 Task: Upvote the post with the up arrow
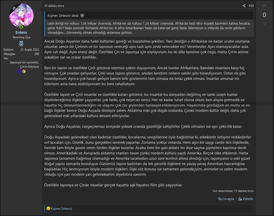click(264, 6)
